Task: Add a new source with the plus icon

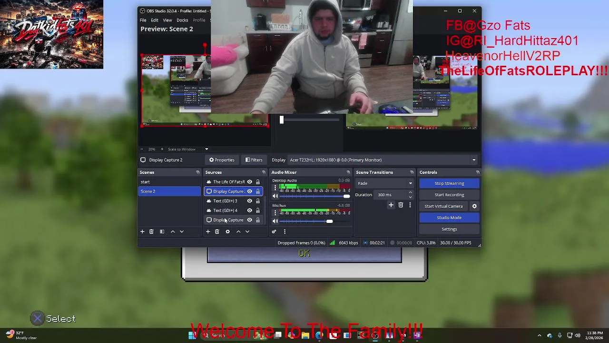Action: point(207,232)
